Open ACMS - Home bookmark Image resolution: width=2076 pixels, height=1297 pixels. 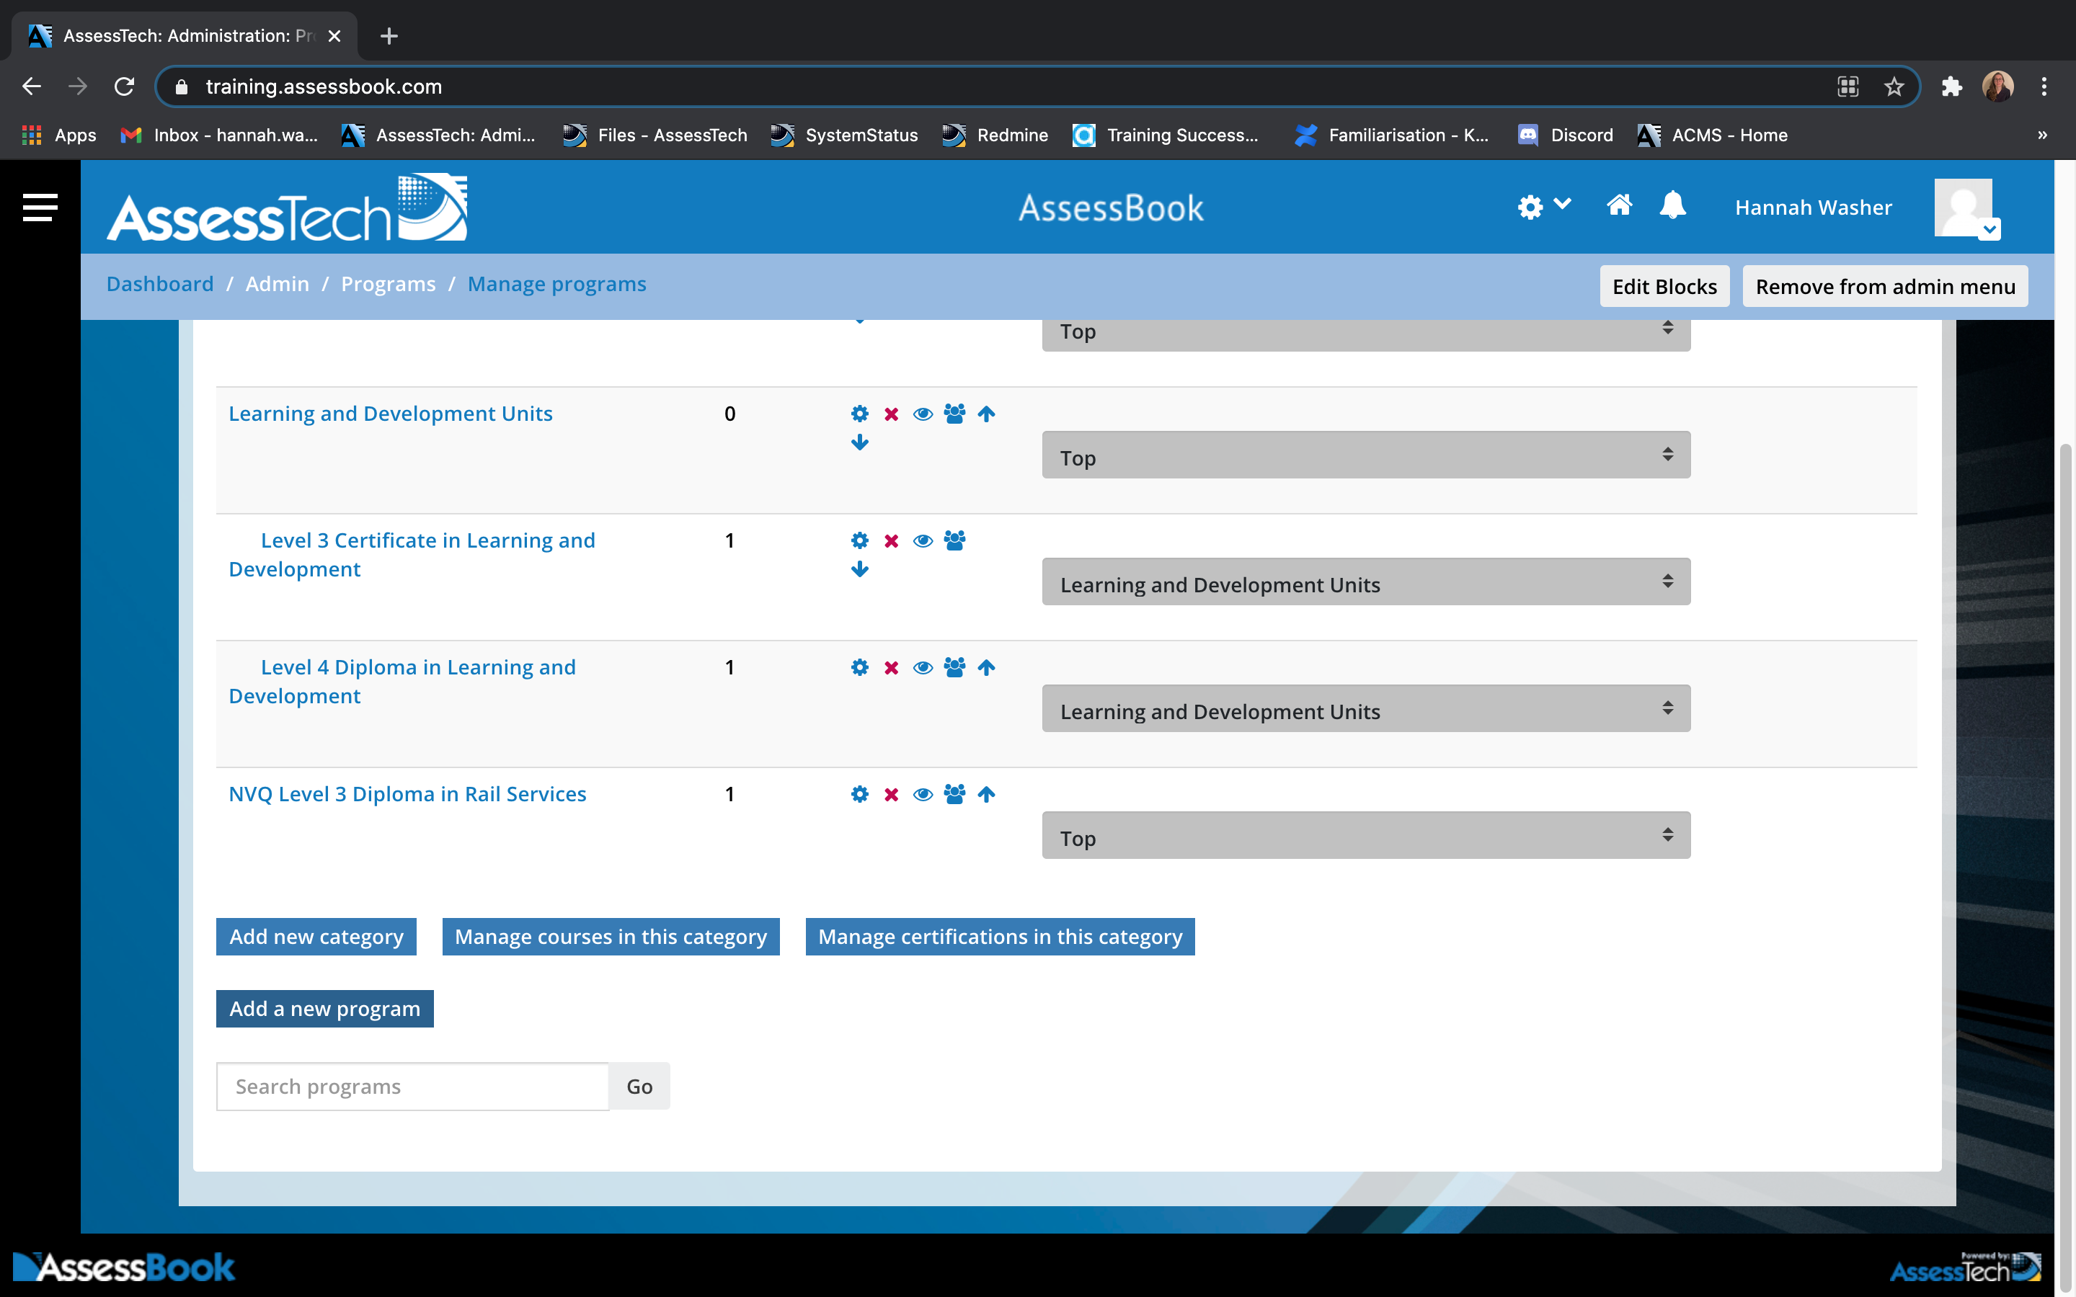click(1712, 135)
